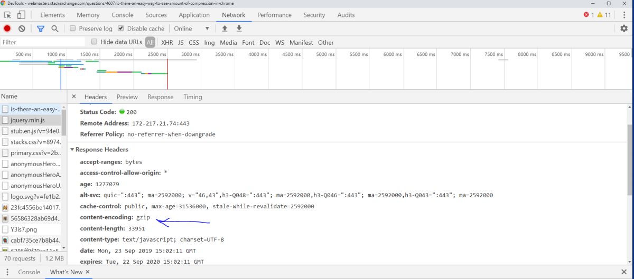Switch to the Console panel tab
Image resolution: width=634 pixels, height=279 pixels.
[x=123, y=15]
